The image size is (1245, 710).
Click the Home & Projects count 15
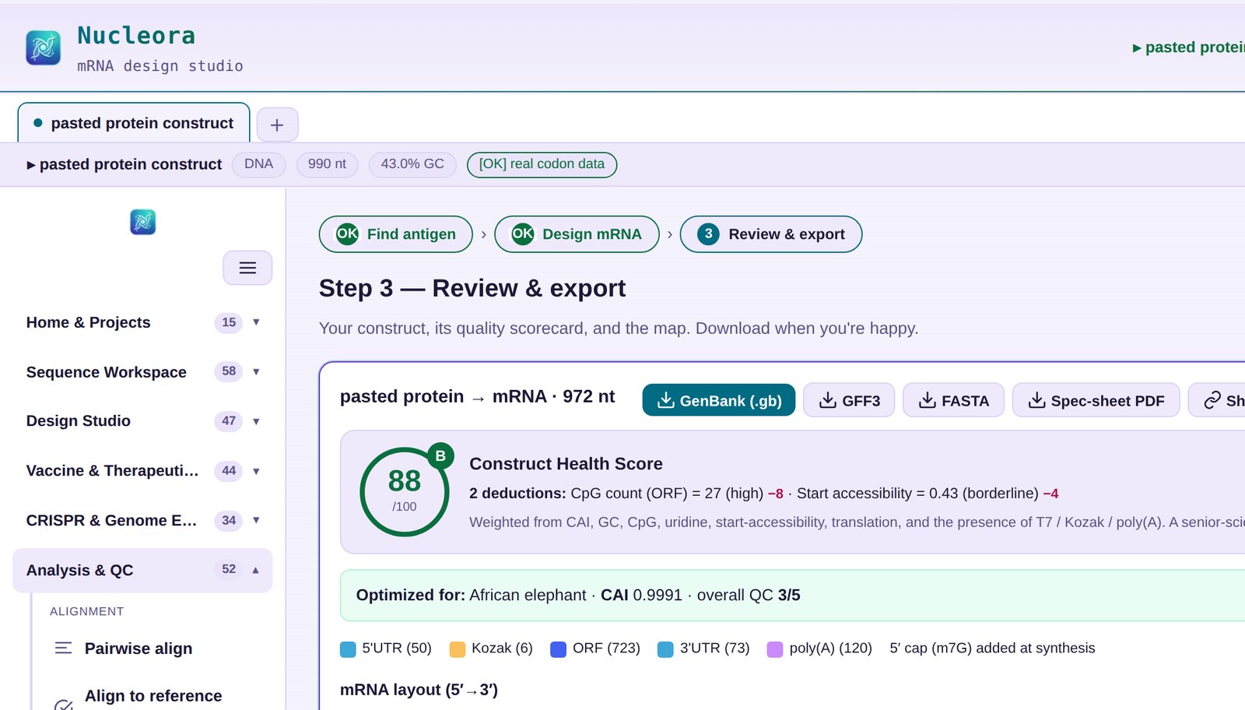pos(229,322)
